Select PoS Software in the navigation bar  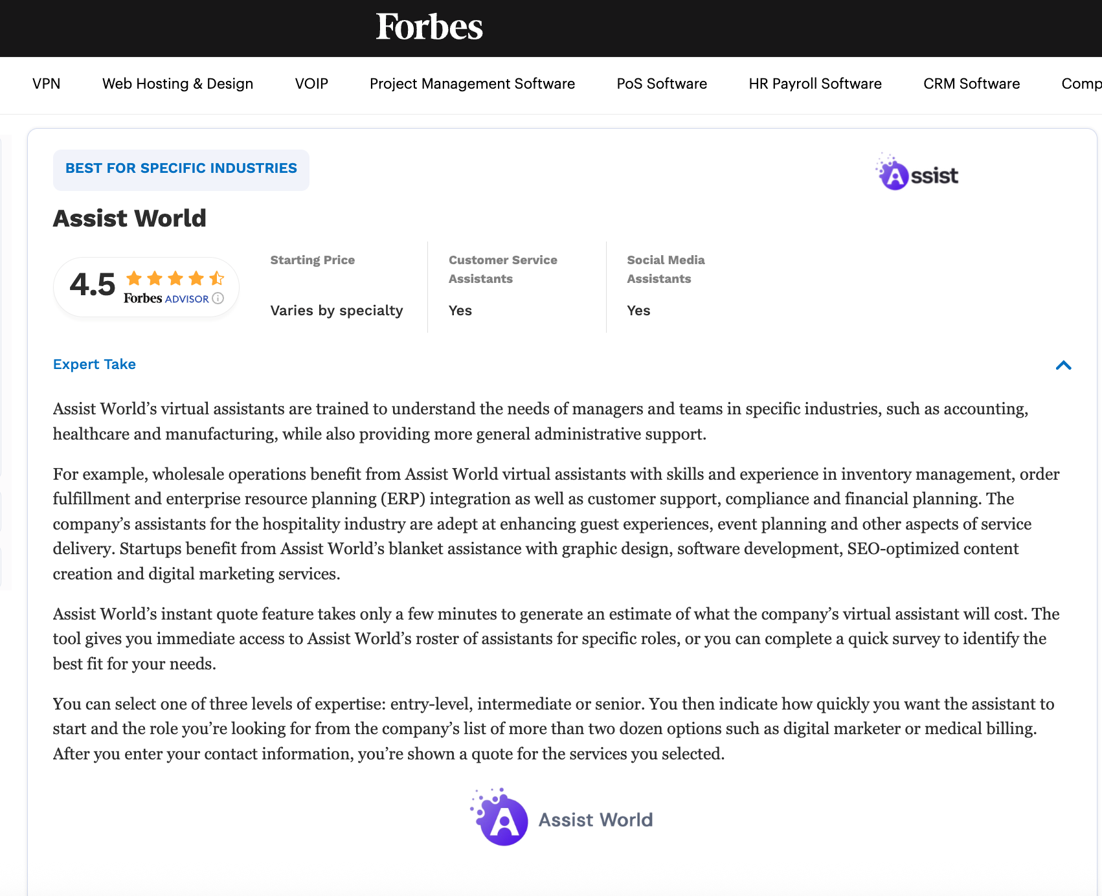[661, 84]
